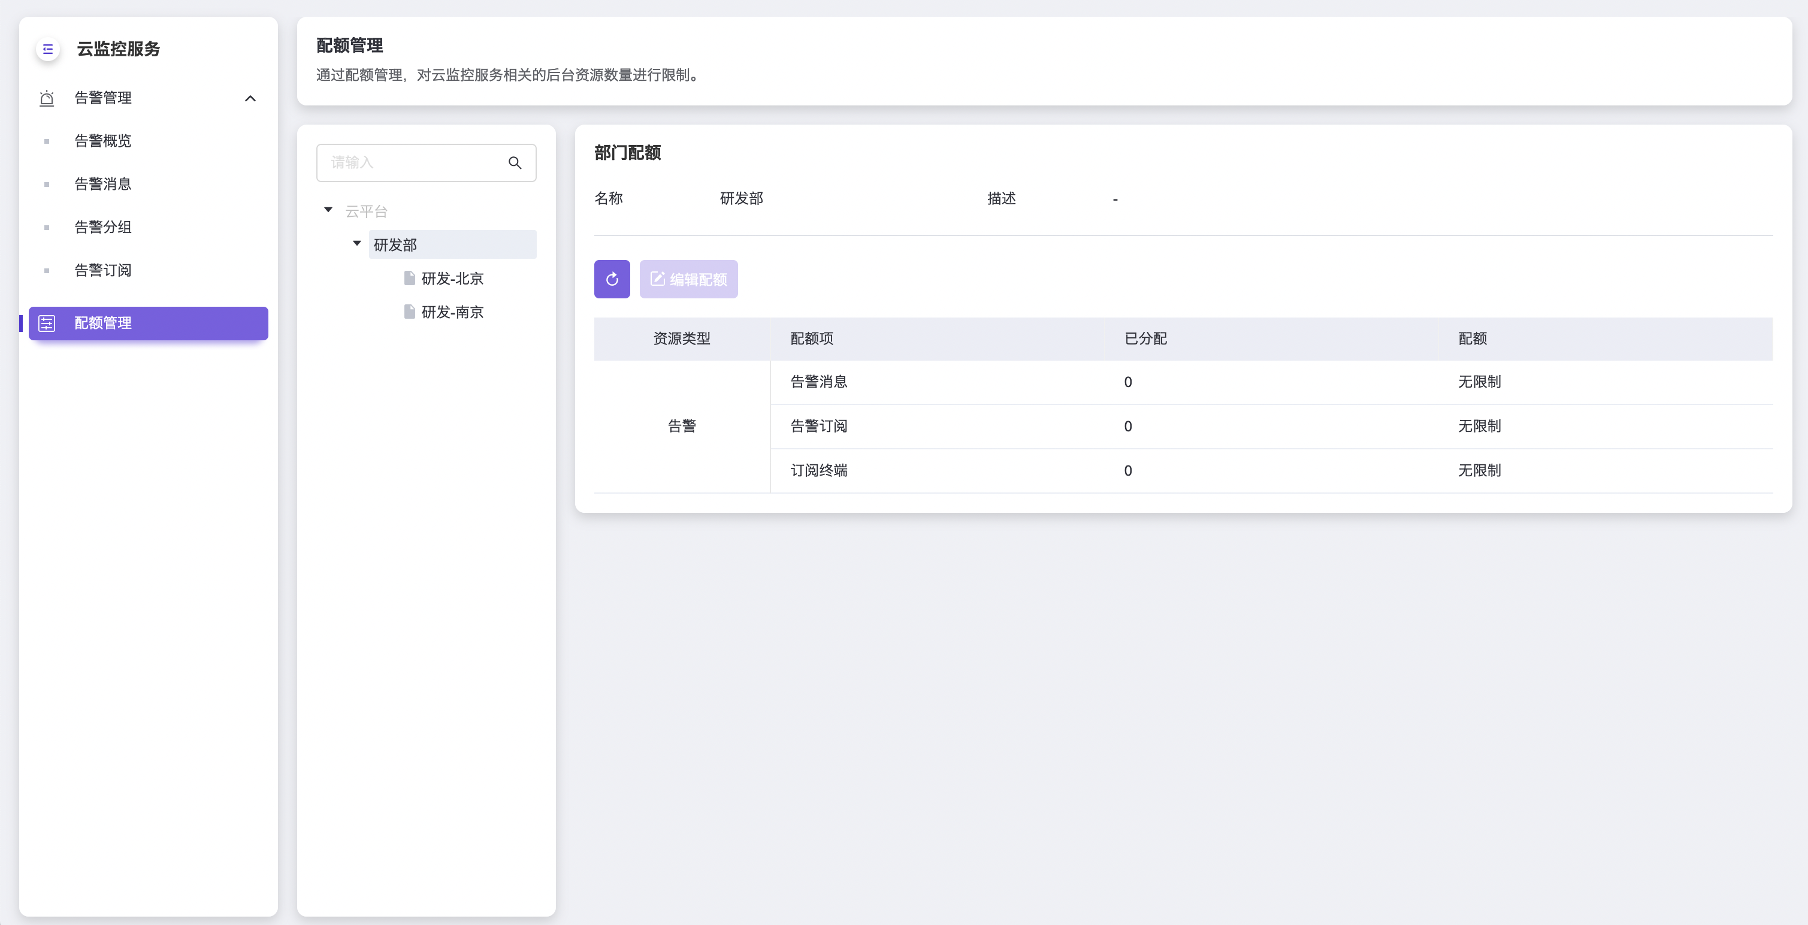Screen dimensions: 1808x925
Task: Open the 告警消息 menu item
Action: 102,184
